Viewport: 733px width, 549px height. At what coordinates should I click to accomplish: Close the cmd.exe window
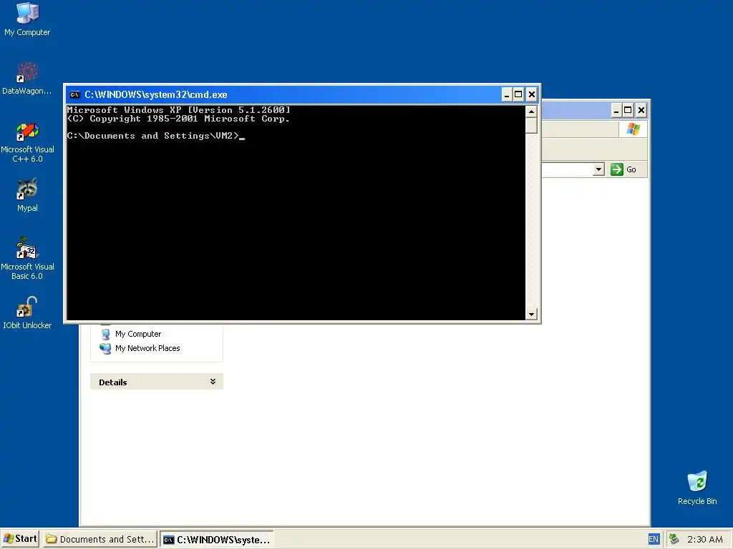[x=532, y=95]
